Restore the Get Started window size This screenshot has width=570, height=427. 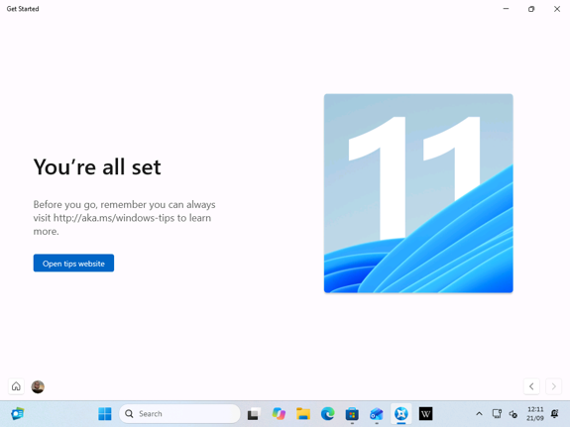coord(531,9)
